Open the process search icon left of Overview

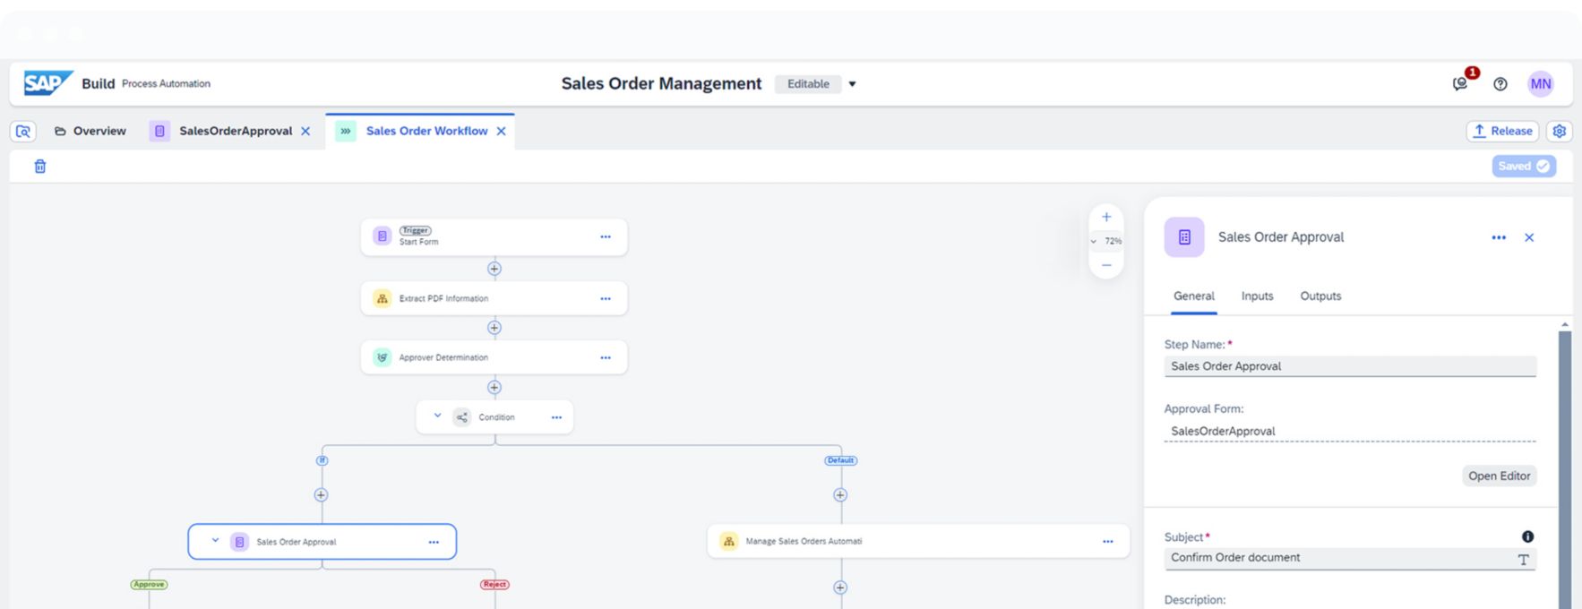(23, 131)
